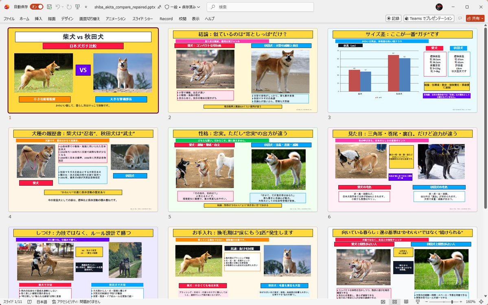Open the デザイン tab

tap(67, 19)
